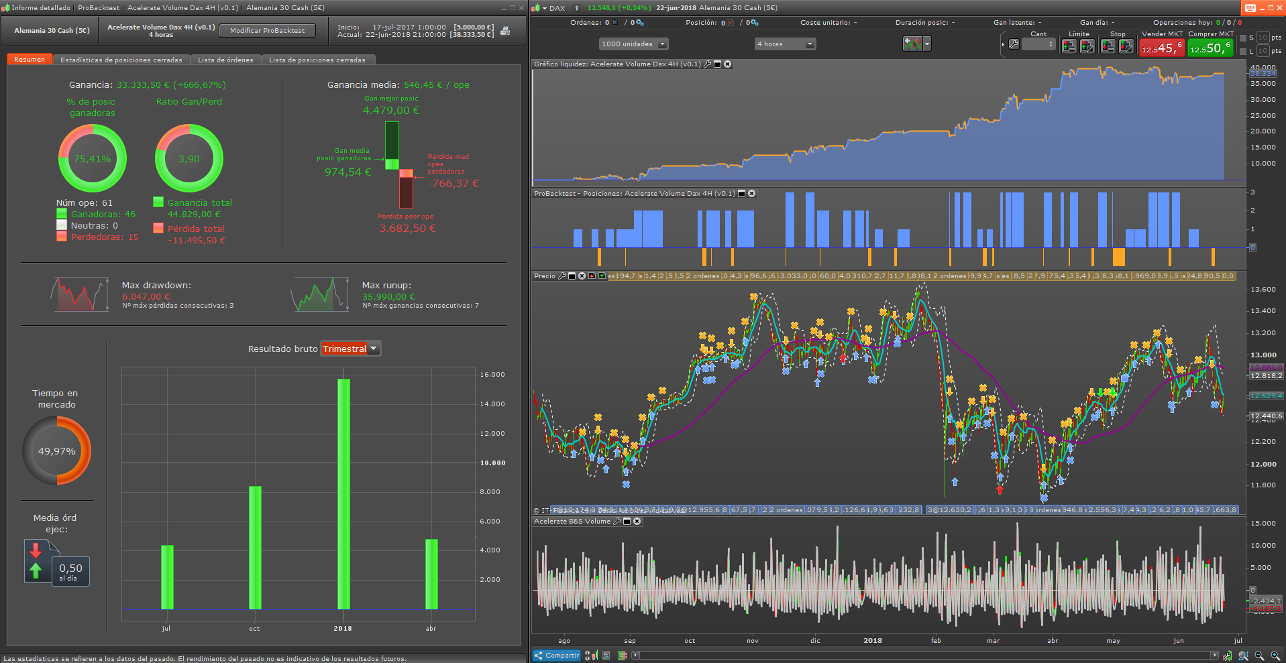Viewport: 1286px width, 663px height.
Task: Click the Compartir share button
Action: tap(556, 656)
